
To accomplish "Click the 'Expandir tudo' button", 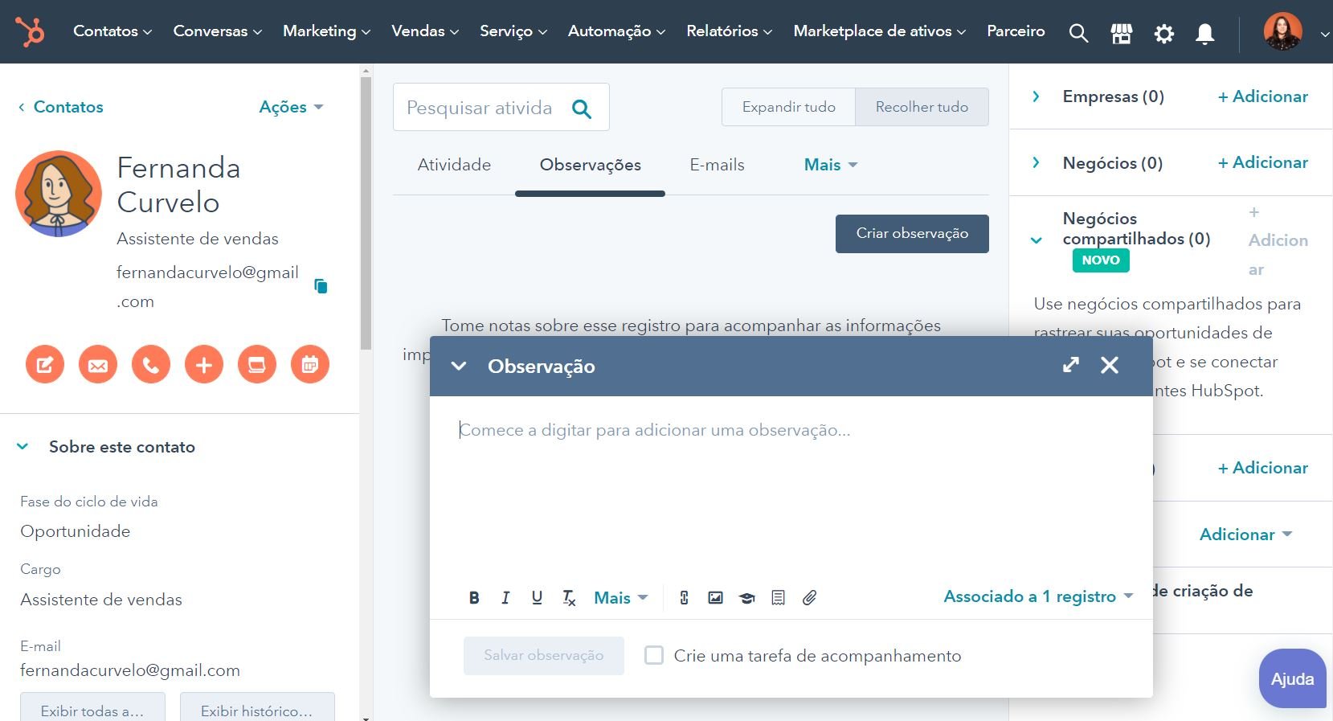I will coord(788,107).
